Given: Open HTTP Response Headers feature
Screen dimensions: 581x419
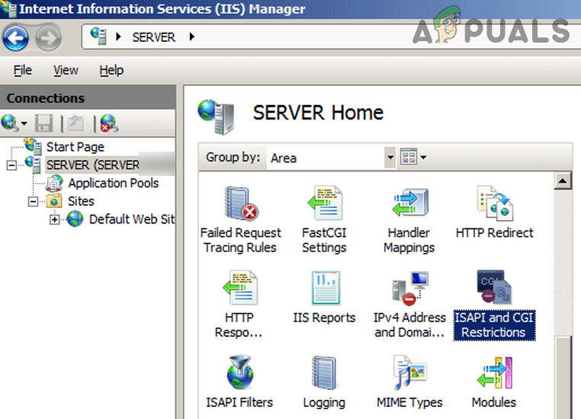Looking at the screenshot, I should (x=239, y=304).
